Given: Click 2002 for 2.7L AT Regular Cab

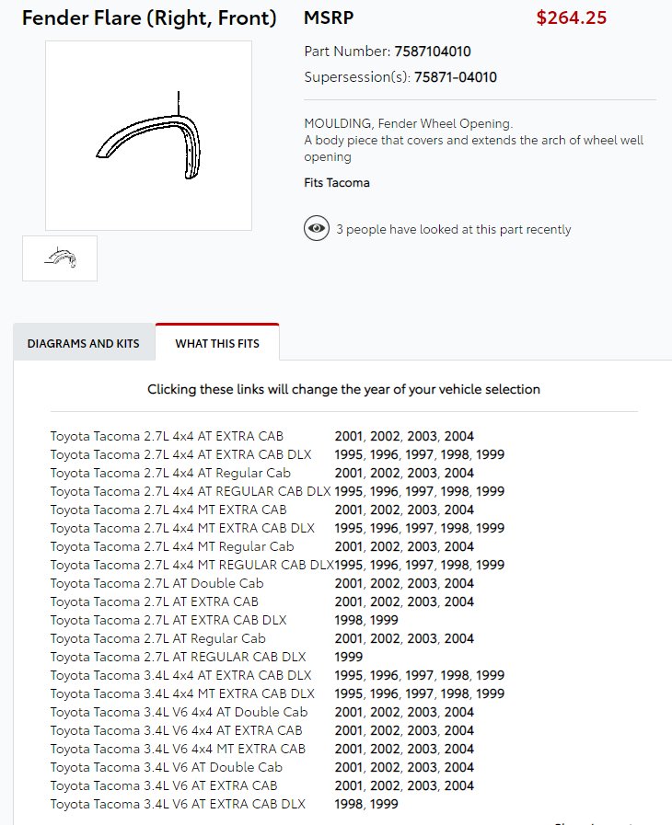Looking at the screenshot, I should tap(385, 638).
